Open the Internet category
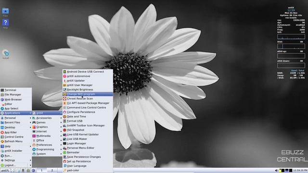308x173 pixels. (x=47, y=131)
